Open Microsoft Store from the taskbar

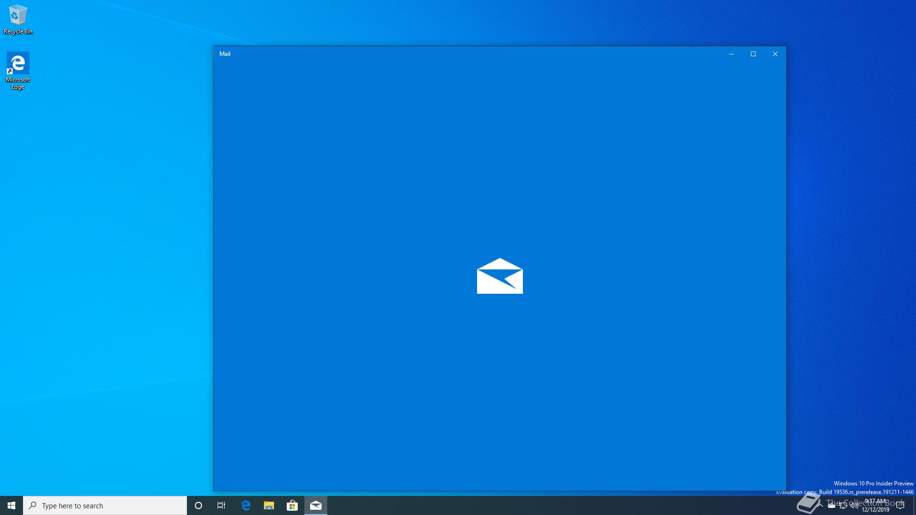click(x=292, y=505)
